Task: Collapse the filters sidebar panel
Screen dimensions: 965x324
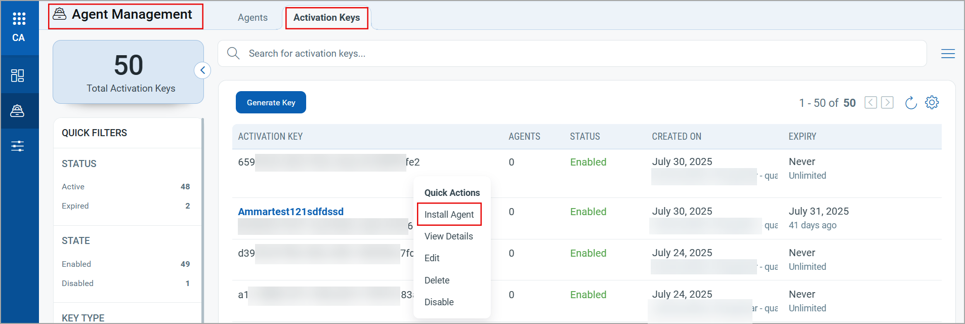Action: [x=202, y=70]
